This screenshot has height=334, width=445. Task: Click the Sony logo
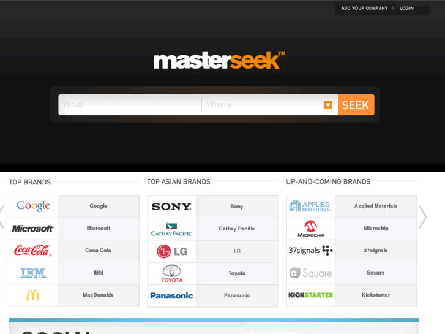[x=172, y=207]
